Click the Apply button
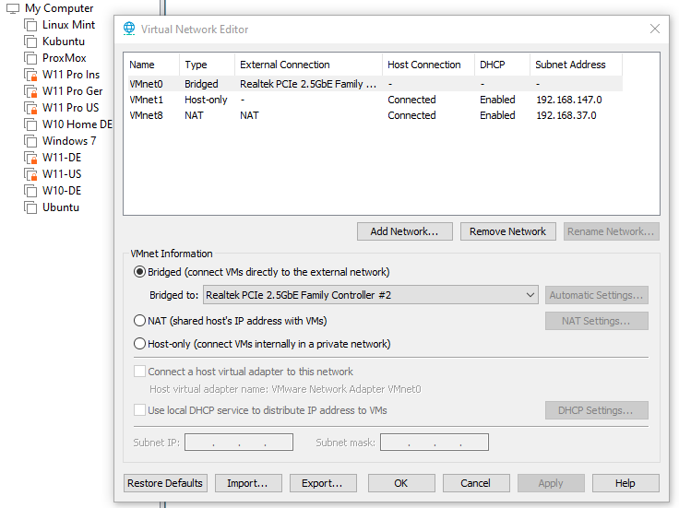Image resolution: width=679 pixels, height=508 pixels. 551,483
